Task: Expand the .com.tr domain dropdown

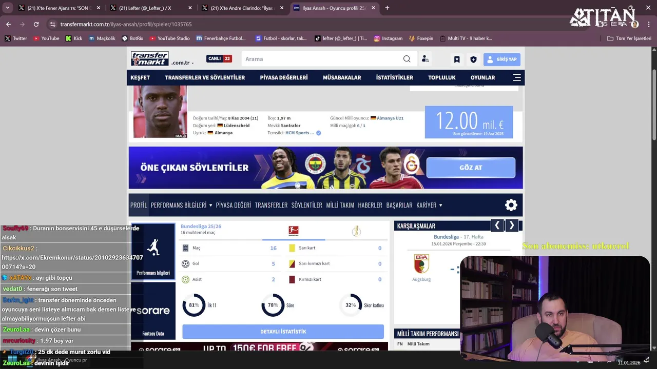Action: tap(183, 63)
